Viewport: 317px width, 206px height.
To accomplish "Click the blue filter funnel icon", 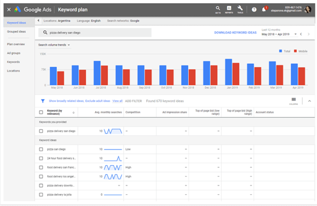I will click(43, 101).
